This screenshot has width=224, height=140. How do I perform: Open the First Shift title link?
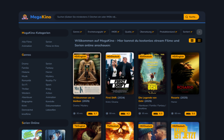coord(111,97)
